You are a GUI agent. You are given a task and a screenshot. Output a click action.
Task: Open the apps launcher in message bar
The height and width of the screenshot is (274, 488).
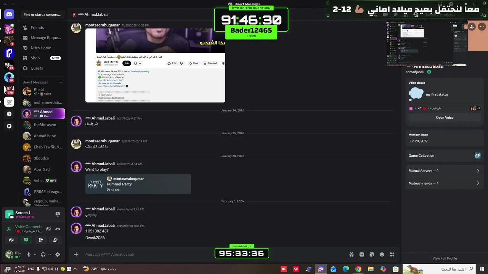(x=392, y=254)
